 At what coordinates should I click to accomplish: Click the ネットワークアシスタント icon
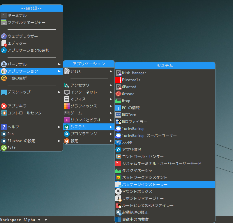pos(118,177)
